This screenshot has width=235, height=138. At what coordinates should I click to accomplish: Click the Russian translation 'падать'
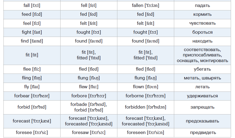tap(202, 5)
